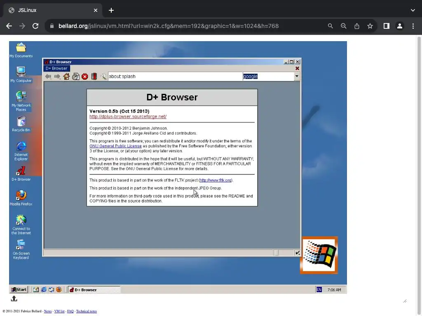The height and width of the screenshot is (316, 422).
Task: Click the third quick launch icon
Action: [51, 290]
